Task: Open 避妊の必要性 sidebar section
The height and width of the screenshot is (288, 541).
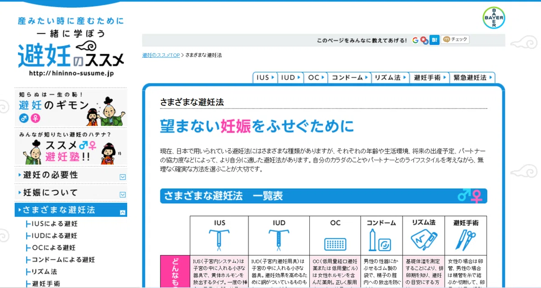Action: click(71, 175)
